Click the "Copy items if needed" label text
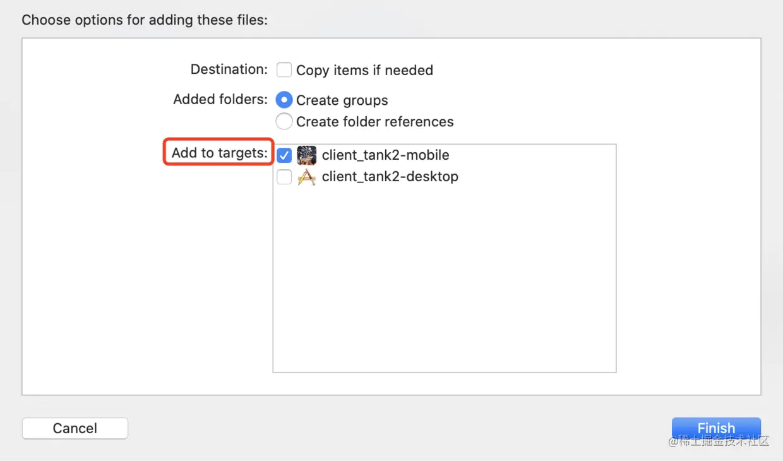The width and height of the screenshot is (783, 461). [364, 70]
